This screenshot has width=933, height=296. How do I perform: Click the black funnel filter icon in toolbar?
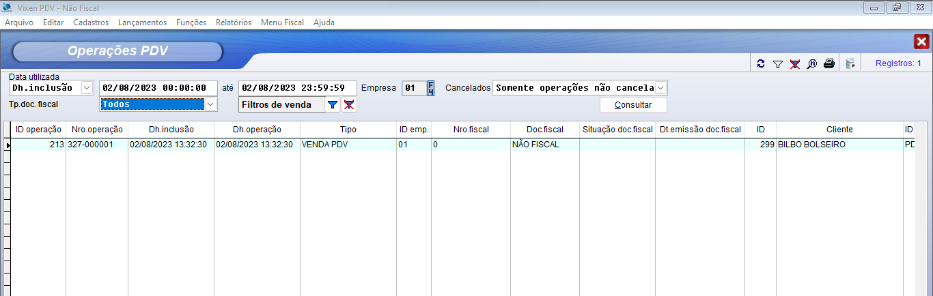[777, 64]
